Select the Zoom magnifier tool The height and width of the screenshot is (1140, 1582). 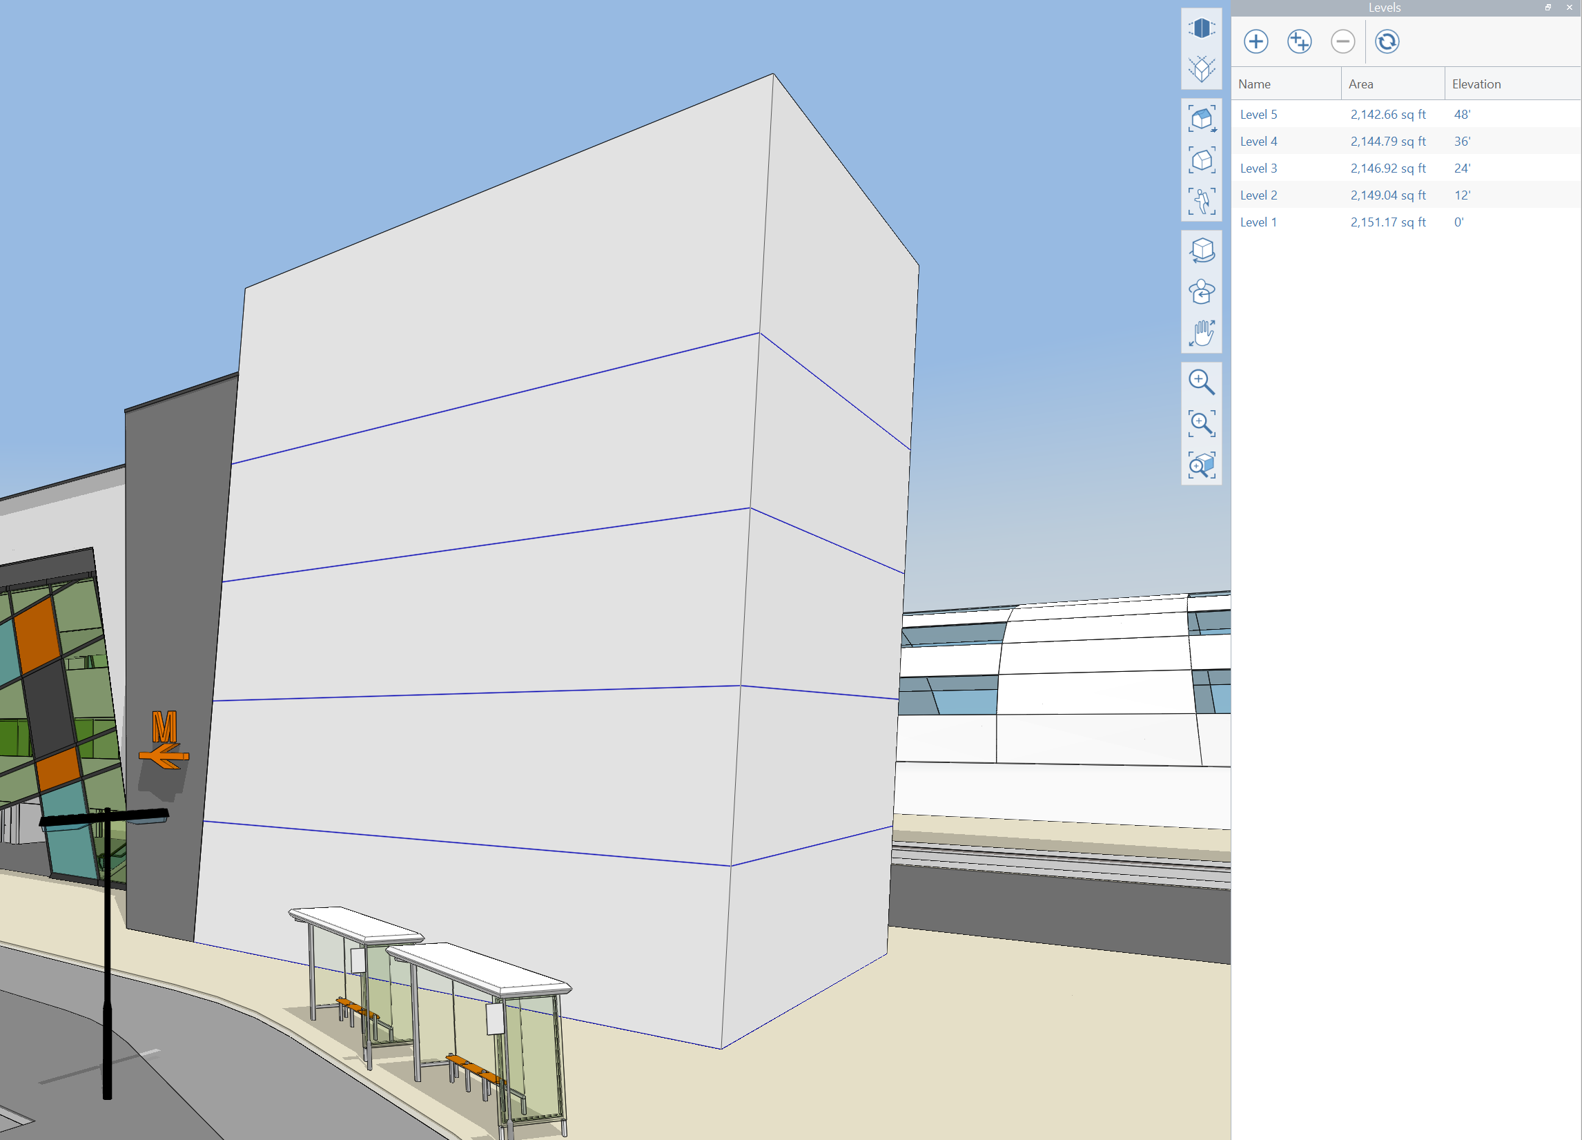click(1201, 382)
